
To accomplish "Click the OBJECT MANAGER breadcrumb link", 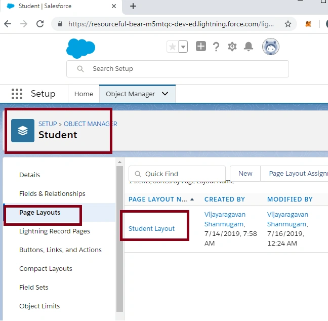I will (91, 124).
